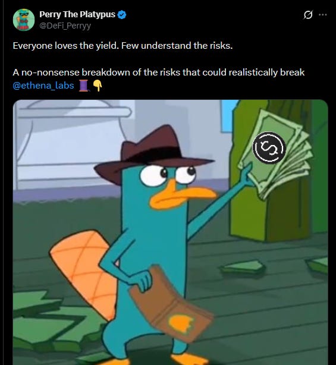This screenshot has width=336, height=365.
Task: Click the purple thread spool emoji
Action: click(x=84, y=86)
